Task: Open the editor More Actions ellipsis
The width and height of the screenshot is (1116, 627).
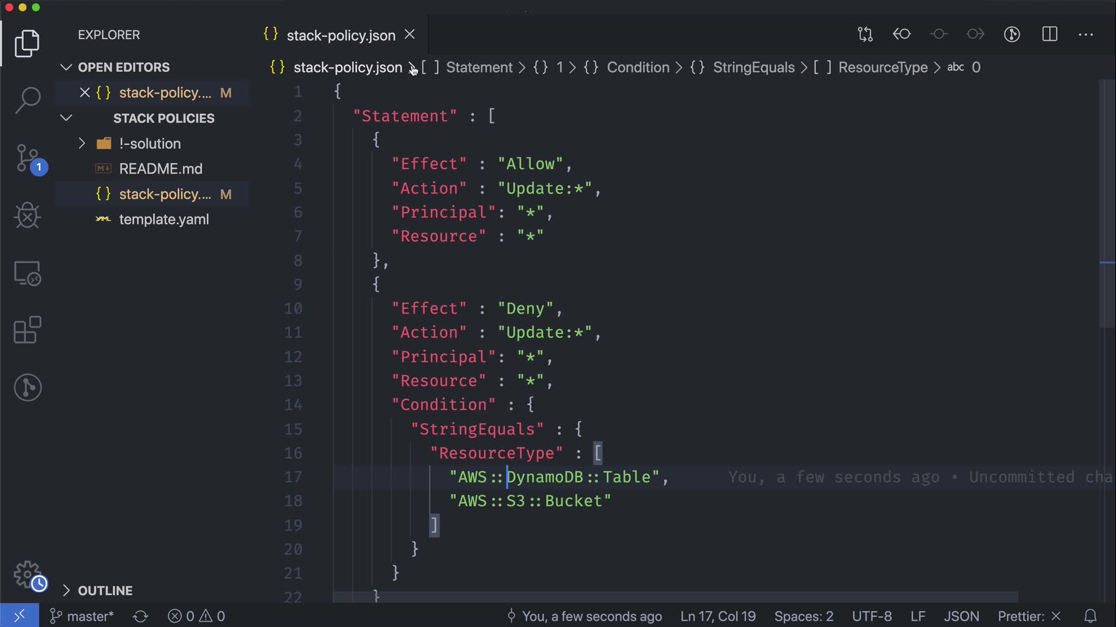Action: [x=1085, y=34]
